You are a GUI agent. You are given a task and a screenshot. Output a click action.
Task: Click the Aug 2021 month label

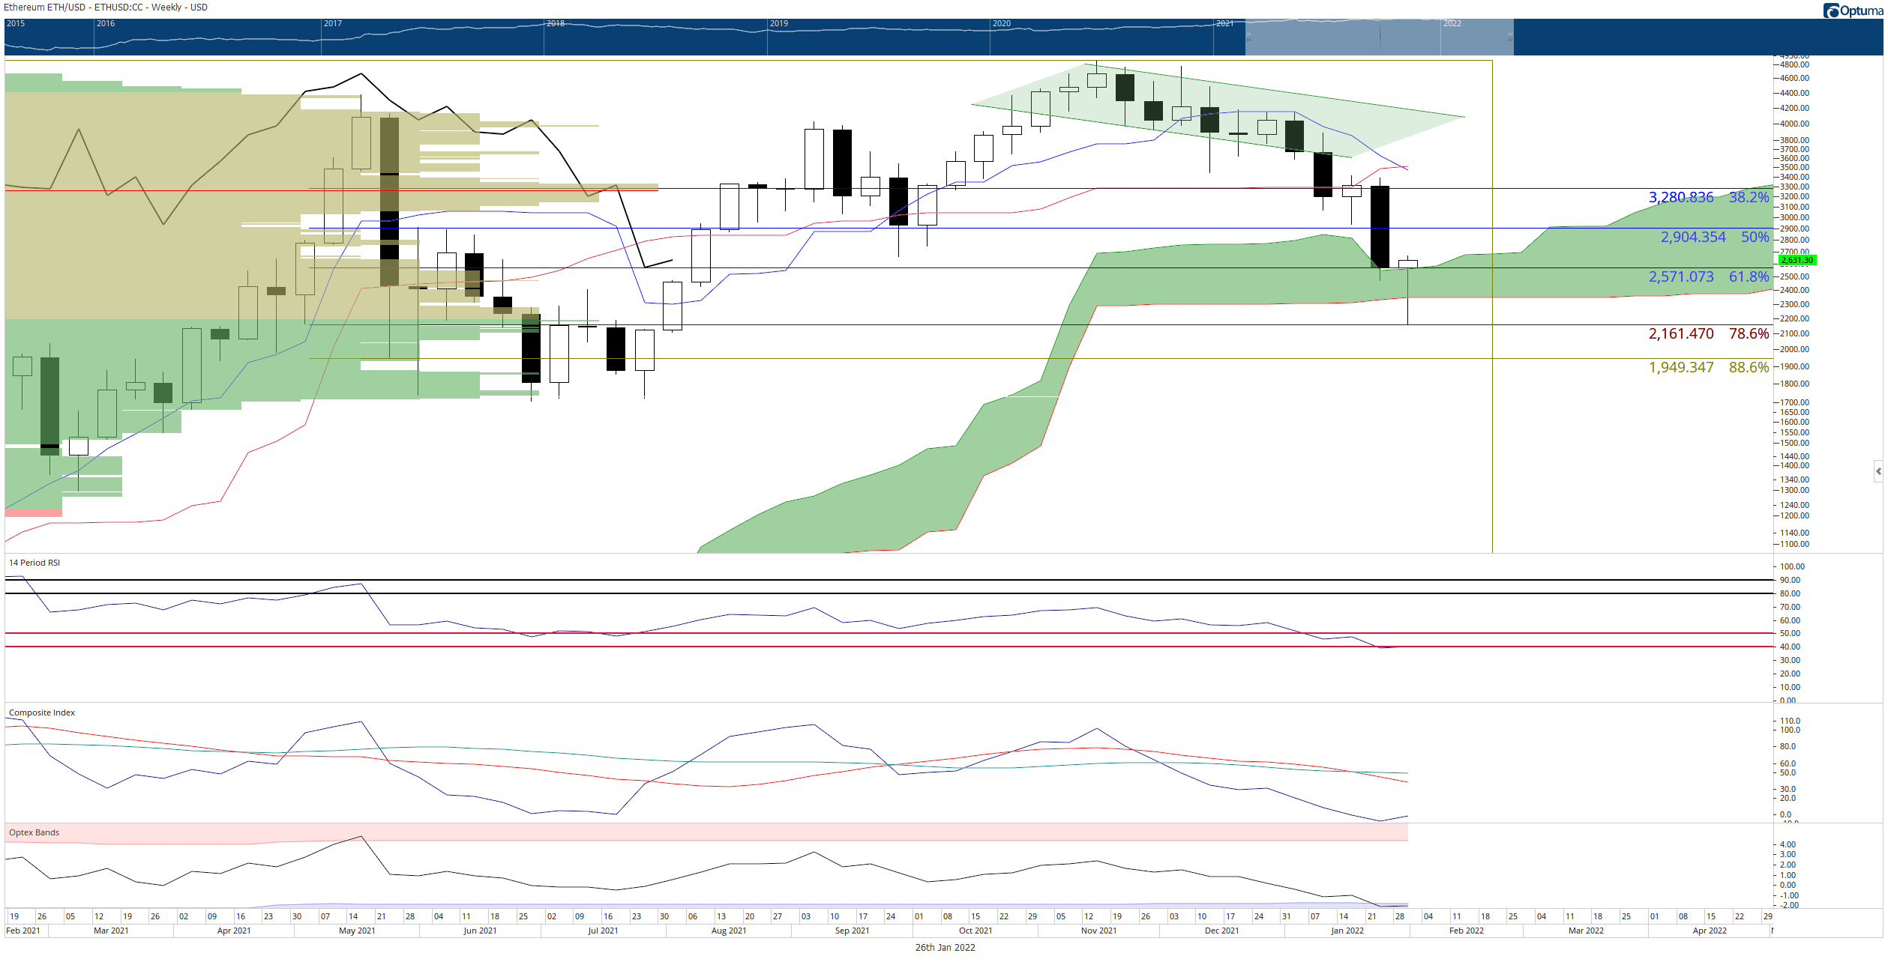(729, 931)
